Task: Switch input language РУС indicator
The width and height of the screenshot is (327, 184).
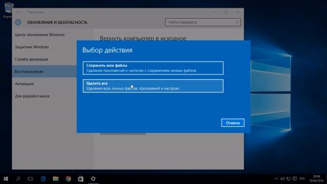Action: [x=302, y=179]
